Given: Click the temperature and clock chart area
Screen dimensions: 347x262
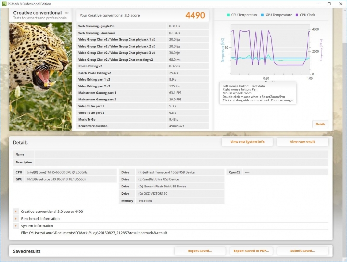Looking at the screenshot, I should tap(270, 50).
